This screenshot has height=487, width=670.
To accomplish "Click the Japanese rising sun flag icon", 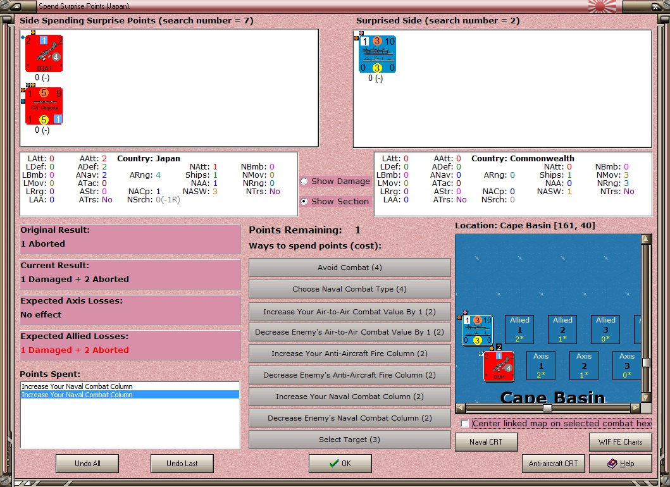I will (x=602, y=6).
